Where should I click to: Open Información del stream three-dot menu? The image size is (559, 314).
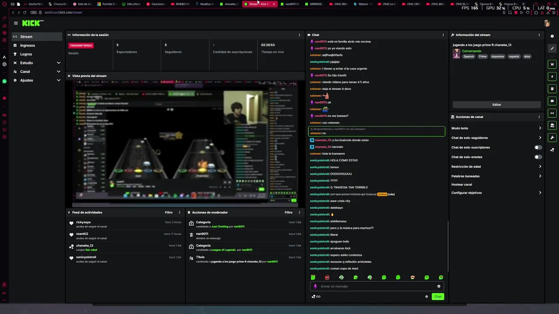click(x=538, y=35)
